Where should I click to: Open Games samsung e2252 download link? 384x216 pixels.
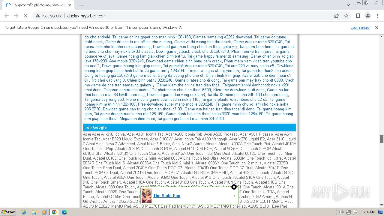tap(223, 37)
